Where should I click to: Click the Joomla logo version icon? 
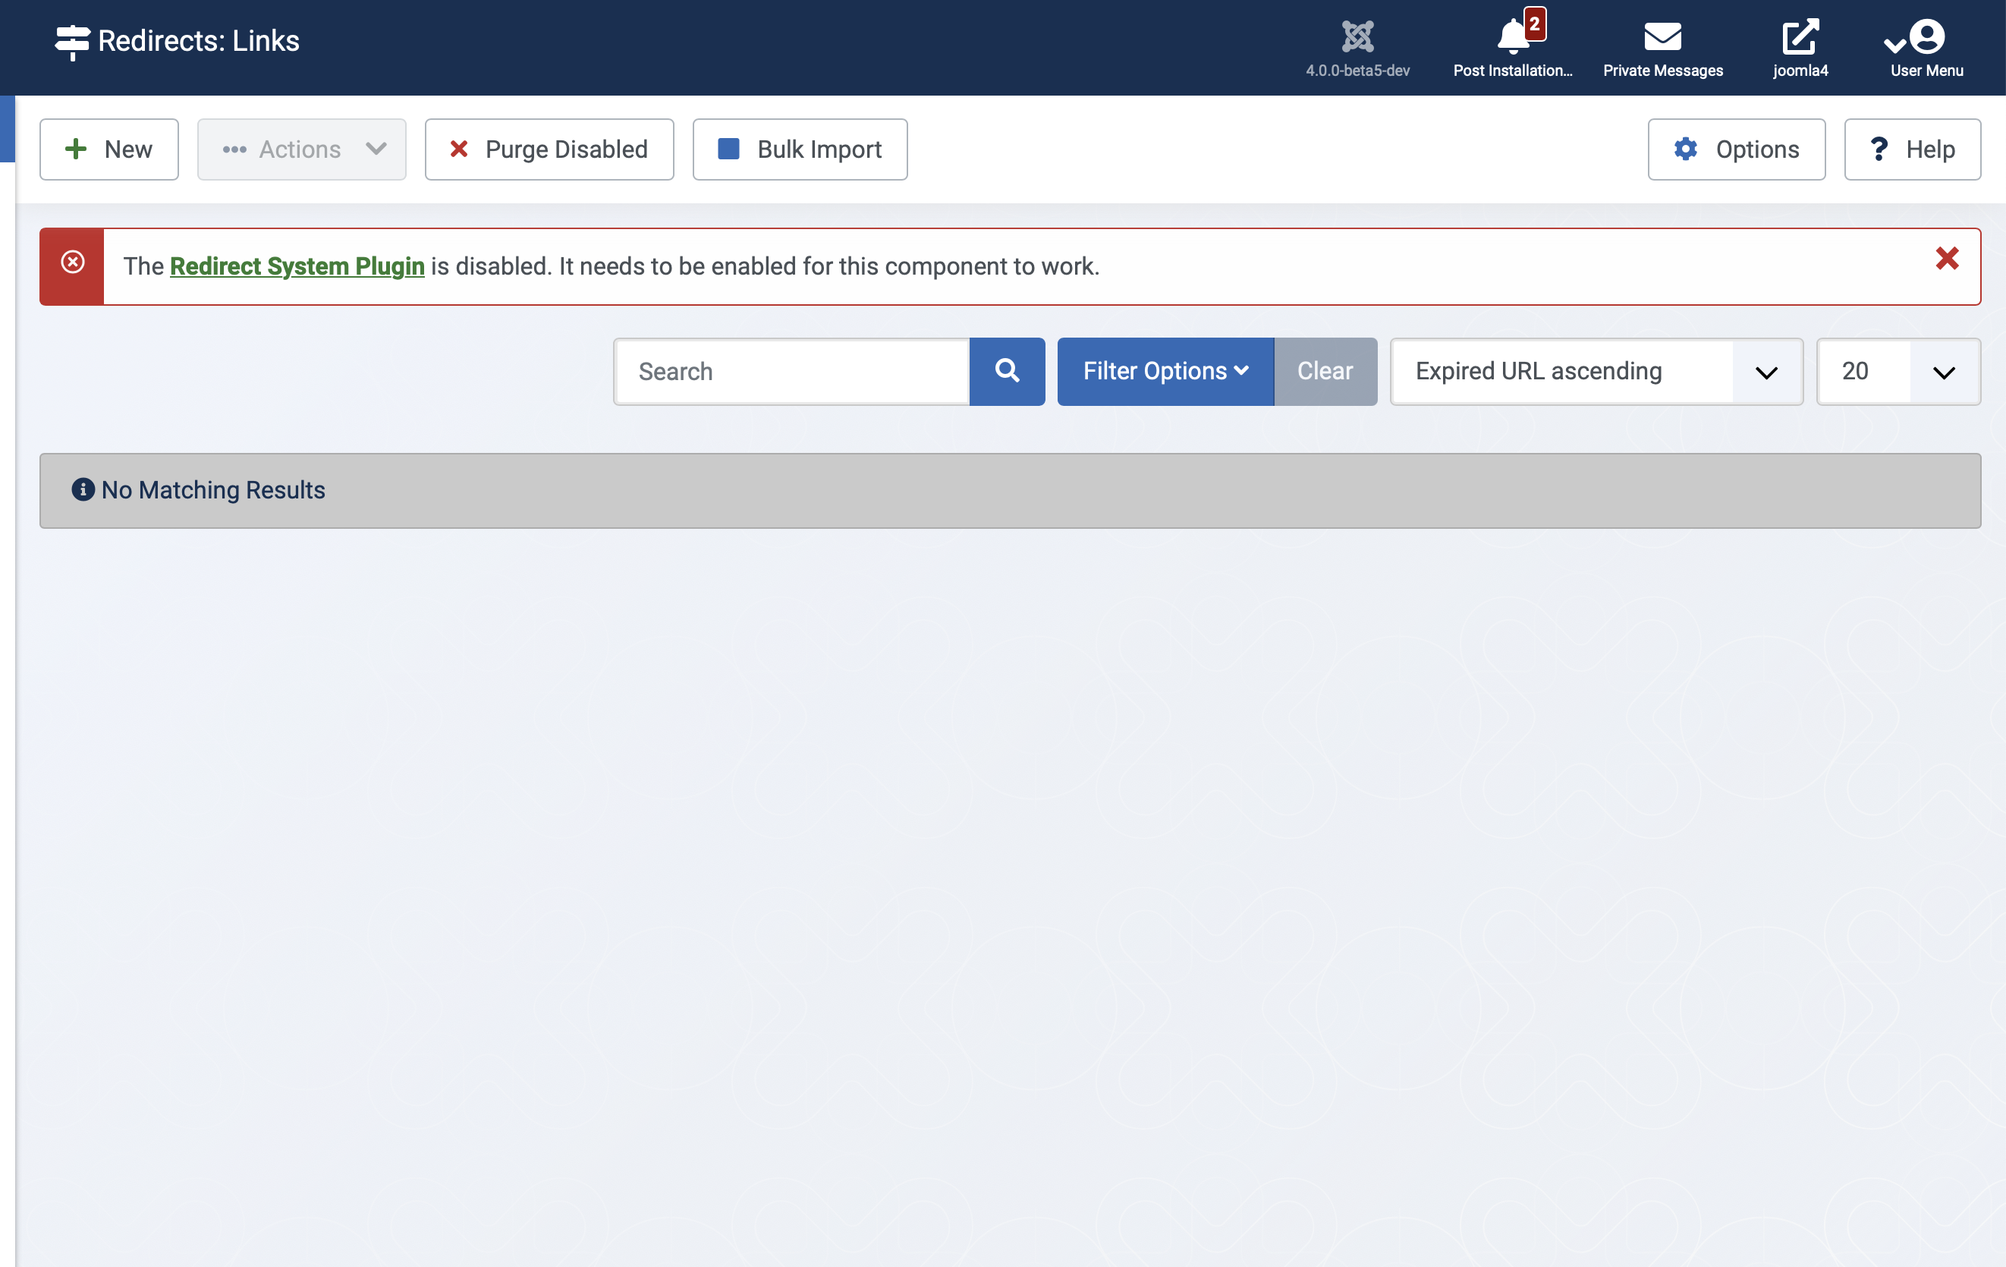1357,36
